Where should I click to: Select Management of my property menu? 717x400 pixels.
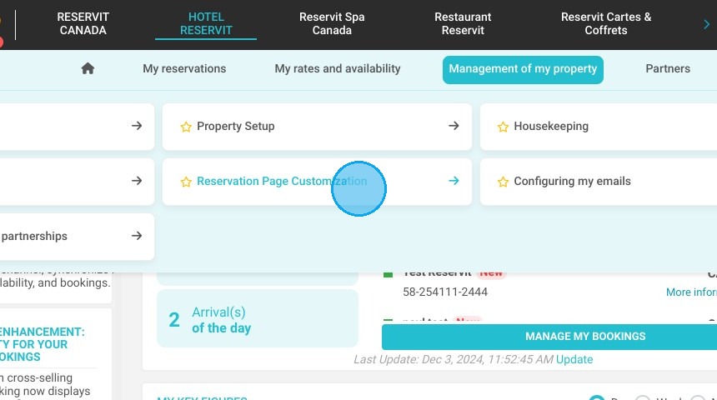point(523,69)
